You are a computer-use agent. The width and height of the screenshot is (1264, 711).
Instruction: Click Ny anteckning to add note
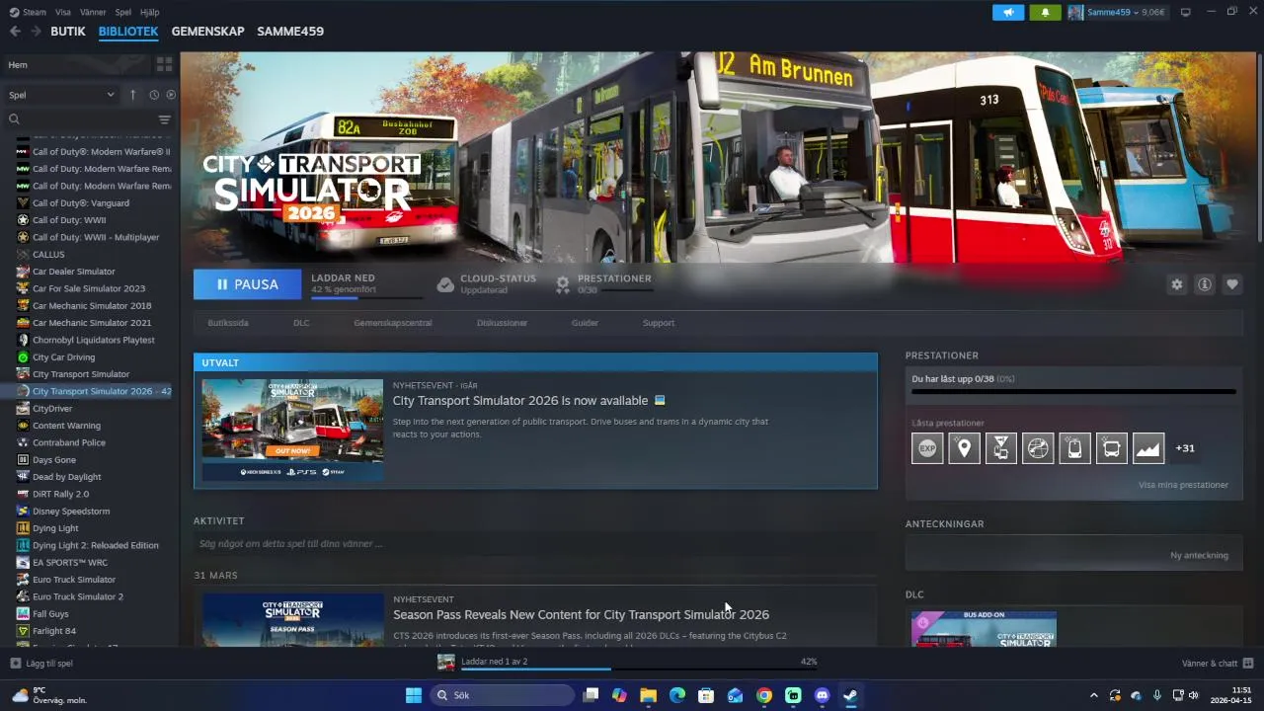[x=1199, y=555]
